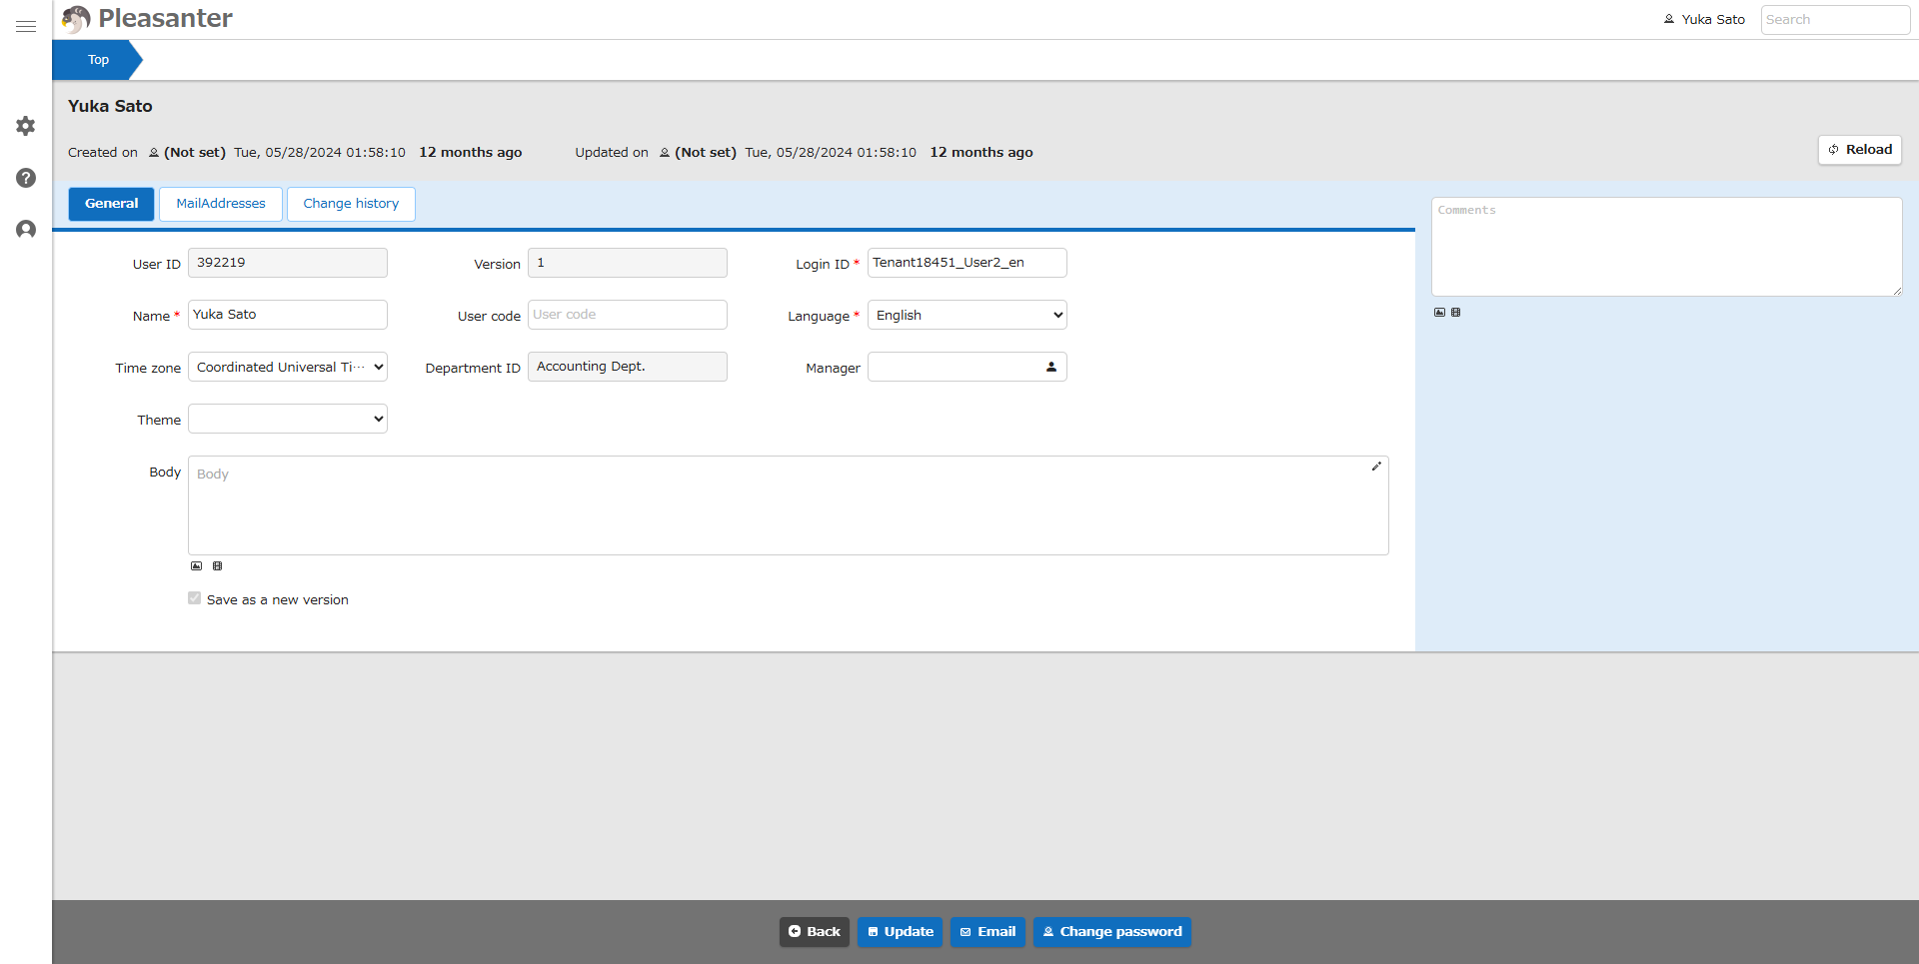Click '12 months ago' beside Updated on
Screen dimensions: 1919x964
point(981,153)
